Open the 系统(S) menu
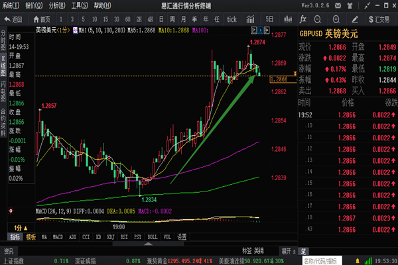The height and width of the screenshot is (265, 398). [x=12, y=5]
